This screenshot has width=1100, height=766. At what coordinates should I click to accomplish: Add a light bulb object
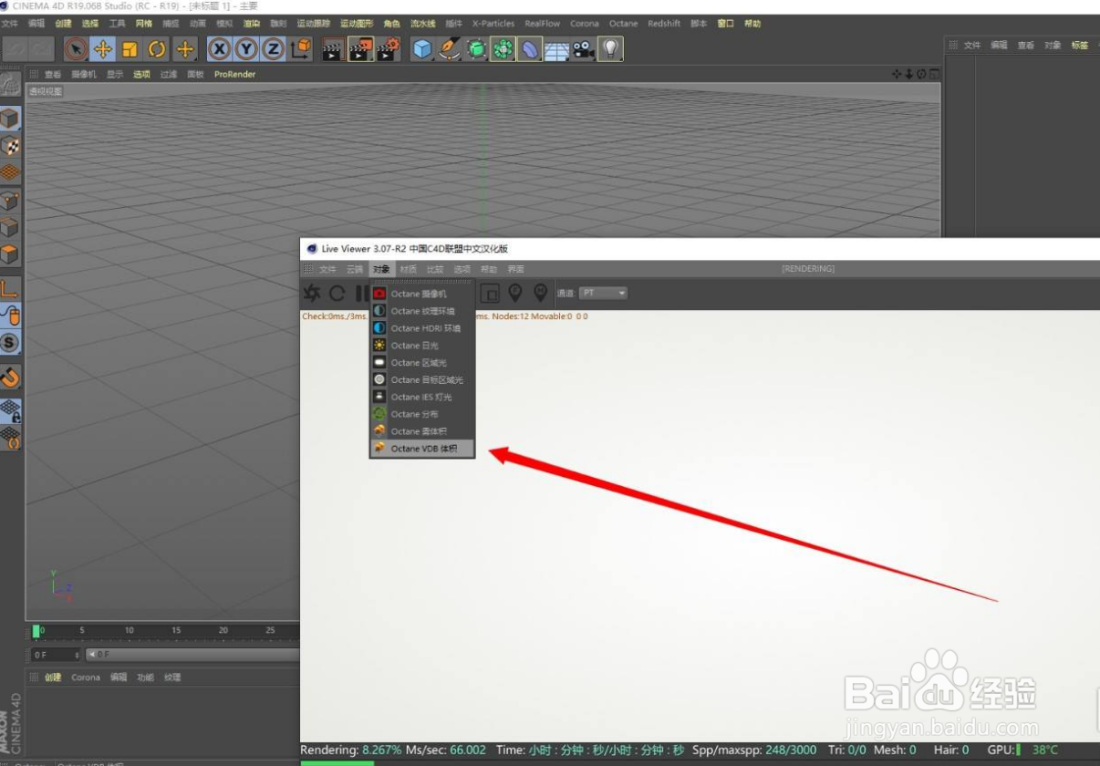coord(611,49)
